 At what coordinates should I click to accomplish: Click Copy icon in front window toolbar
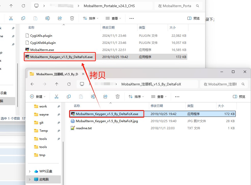coord(69,97)
